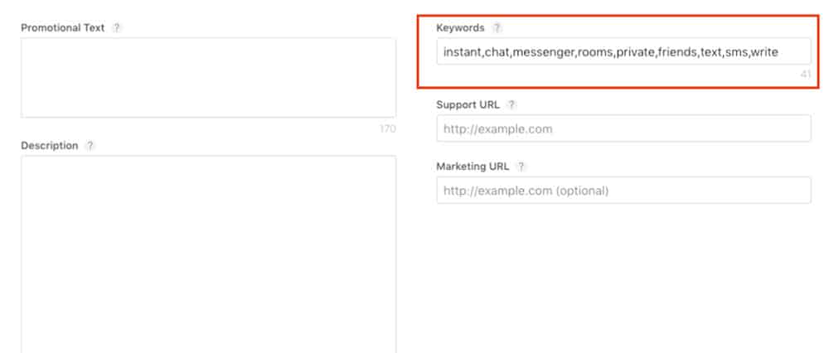
Task: Click inside the Description text area
Action: (x=208, y=254)
